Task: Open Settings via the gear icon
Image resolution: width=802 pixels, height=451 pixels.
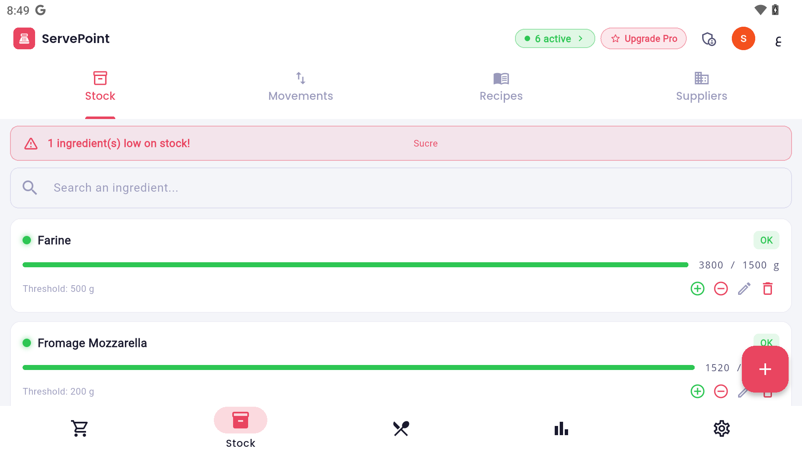Action: [x=721, y=428]
